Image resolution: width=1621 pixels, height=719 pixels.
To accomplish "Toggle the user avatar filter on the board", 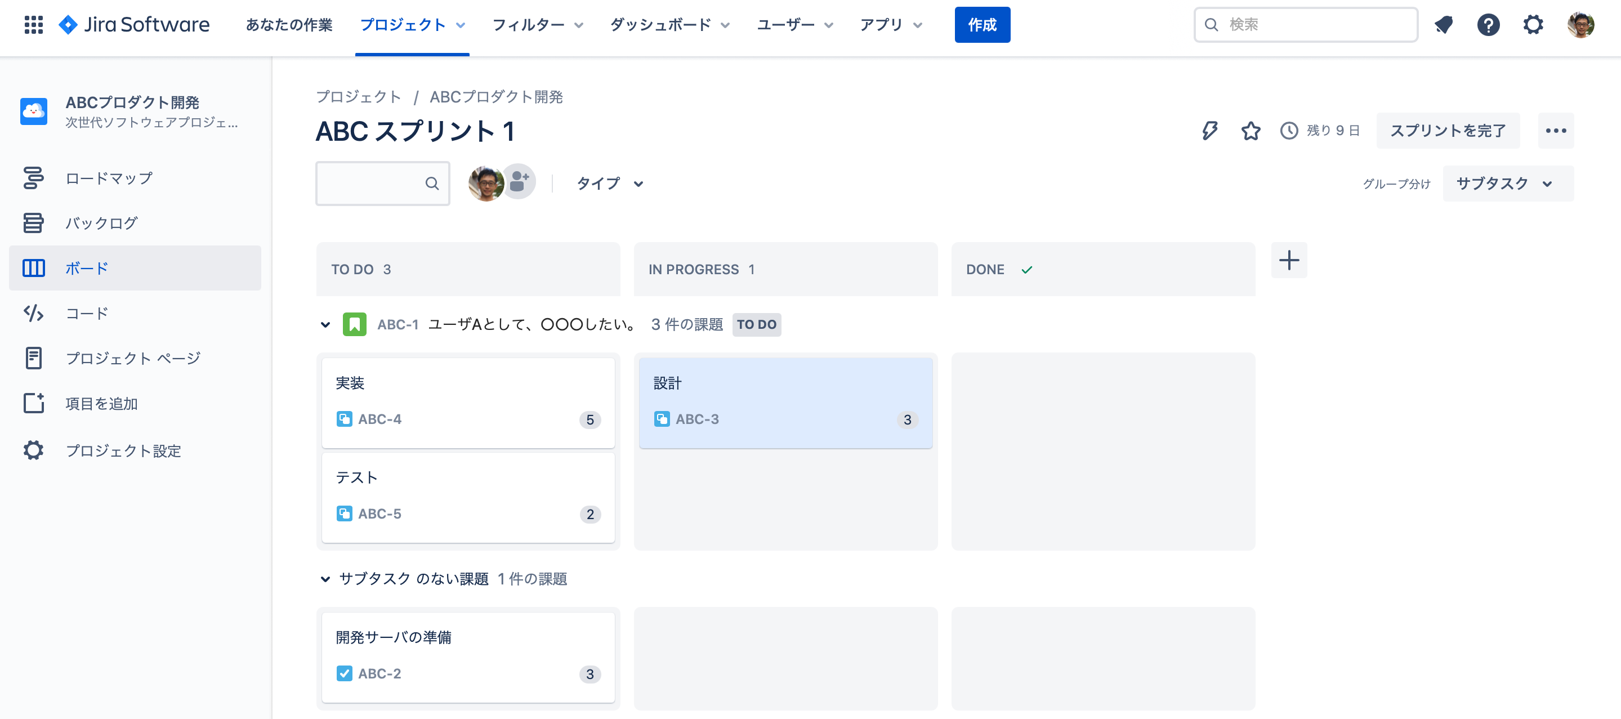I will tap(485, 182).
